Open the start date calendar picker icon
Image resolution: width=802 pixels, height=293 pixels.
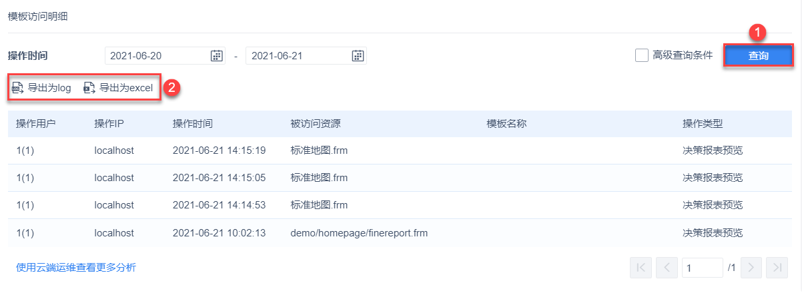(216, 56)
